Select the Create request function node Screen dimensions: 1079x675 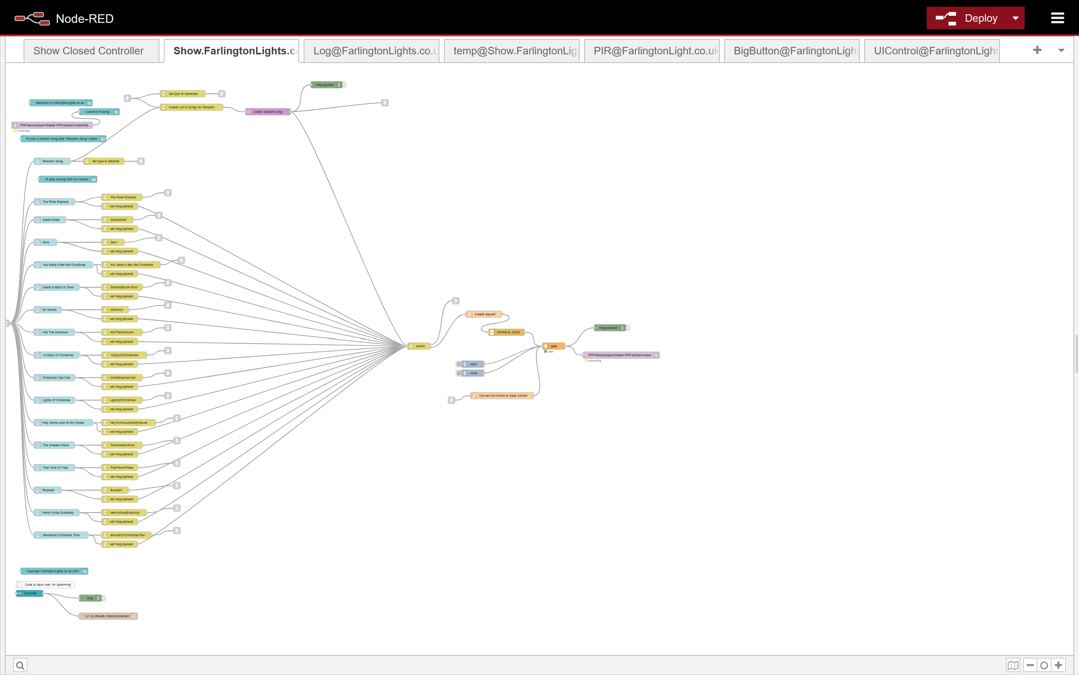click(x=485, y=314)
